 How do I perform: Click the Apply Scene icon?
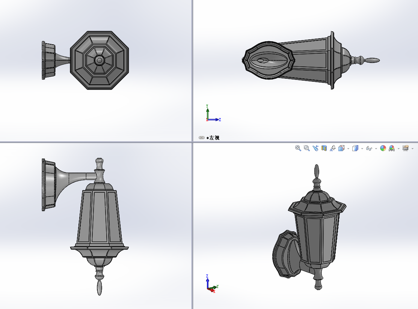(392, 148)
